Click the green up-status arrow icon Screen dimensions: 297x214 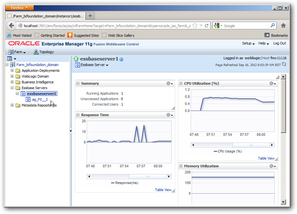(76, 59)
